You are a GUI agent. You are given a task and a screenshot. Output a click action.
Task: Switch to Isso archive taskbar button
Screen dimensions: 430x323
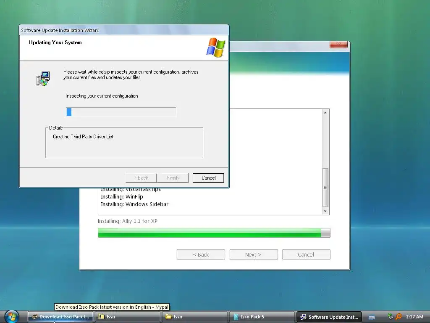pyautogui.click(x=128, y=317)
